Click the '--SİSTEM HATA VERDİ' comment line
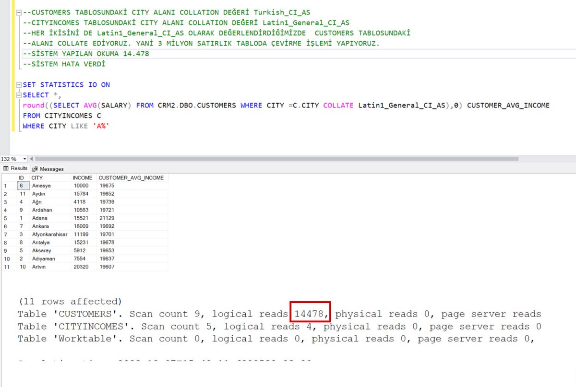Viewport: 576px width, 387px height. point(64,64)
